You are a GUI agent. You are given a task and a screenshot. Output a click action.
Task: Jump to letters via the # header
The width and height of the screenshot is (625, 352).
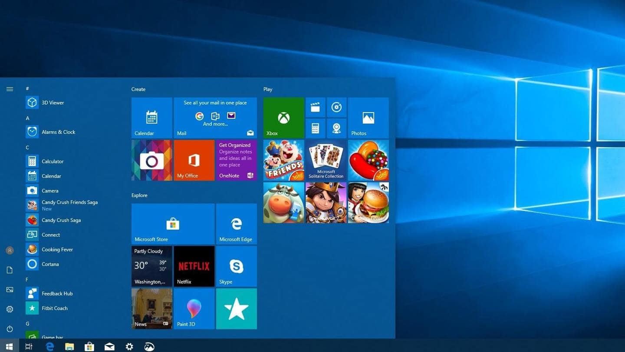27,89
